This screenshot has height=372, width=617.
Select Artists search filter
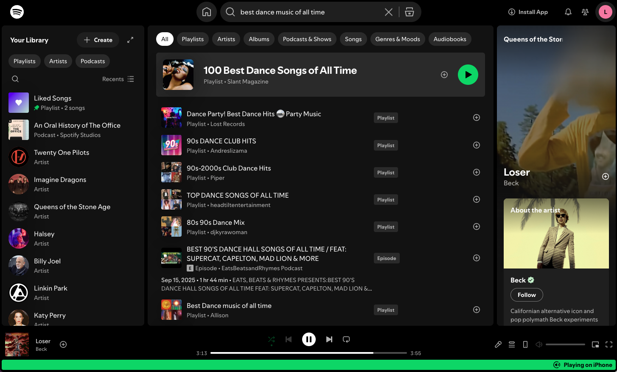coord(226,39)
